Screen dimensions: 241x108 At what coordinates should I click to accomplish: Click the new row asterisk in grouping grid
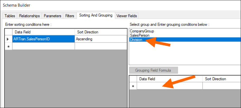coord(133,86)
